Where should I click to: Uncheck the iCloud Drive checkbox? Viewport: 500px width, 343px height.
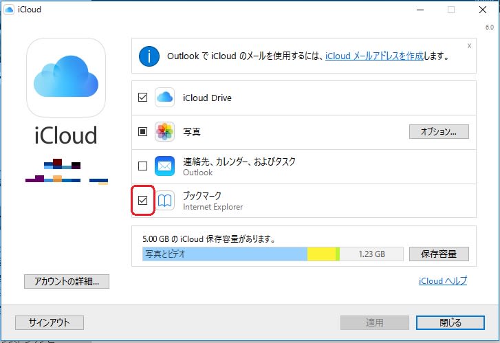[142, 97]
